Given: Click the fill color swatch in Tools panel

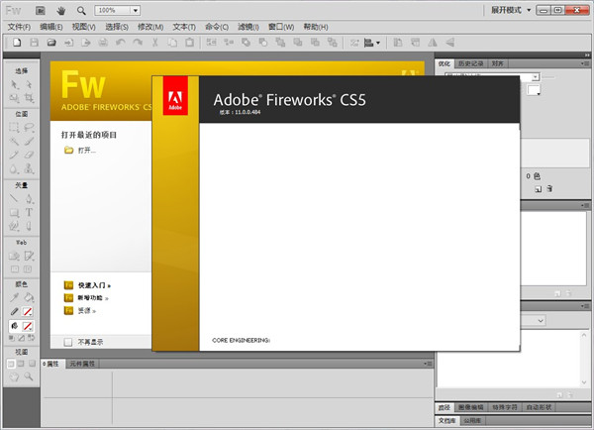Looking at the screenshot, I should point(28,326).
